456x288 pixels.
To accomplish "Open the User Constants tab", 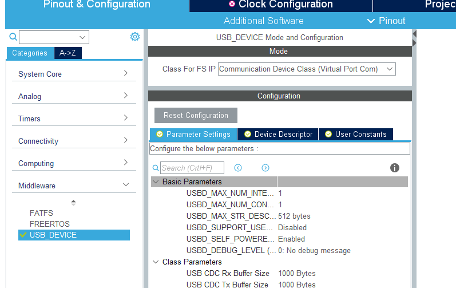I will [x=356, y=134].
